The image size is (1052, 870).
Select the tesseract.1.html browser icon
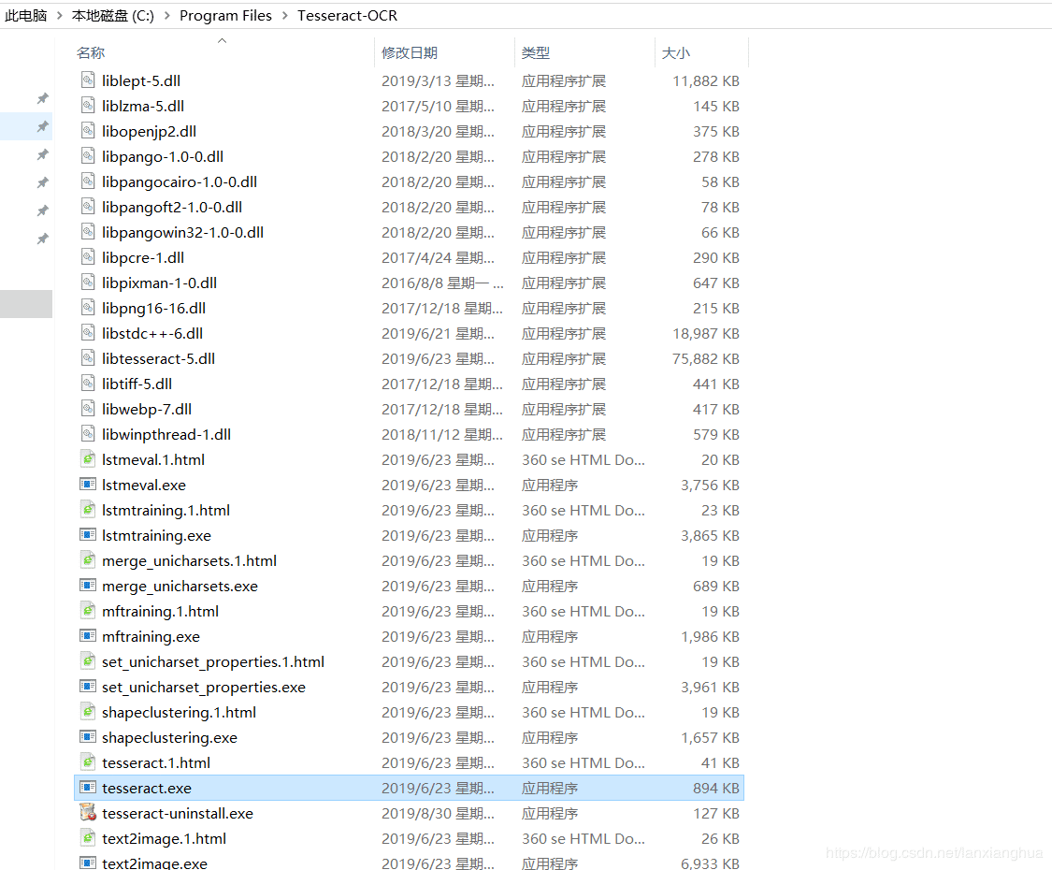88,761
